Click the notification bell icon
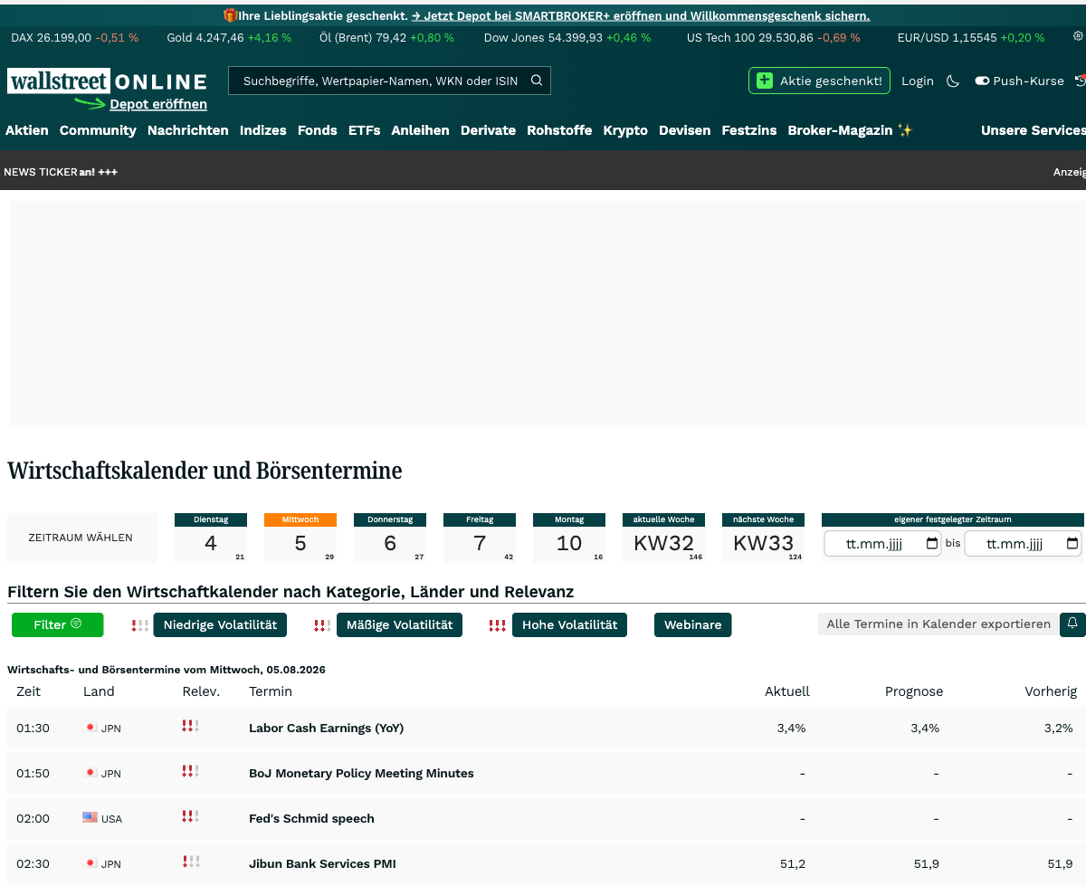The image size is (1086, 886). pos(1072,624)
